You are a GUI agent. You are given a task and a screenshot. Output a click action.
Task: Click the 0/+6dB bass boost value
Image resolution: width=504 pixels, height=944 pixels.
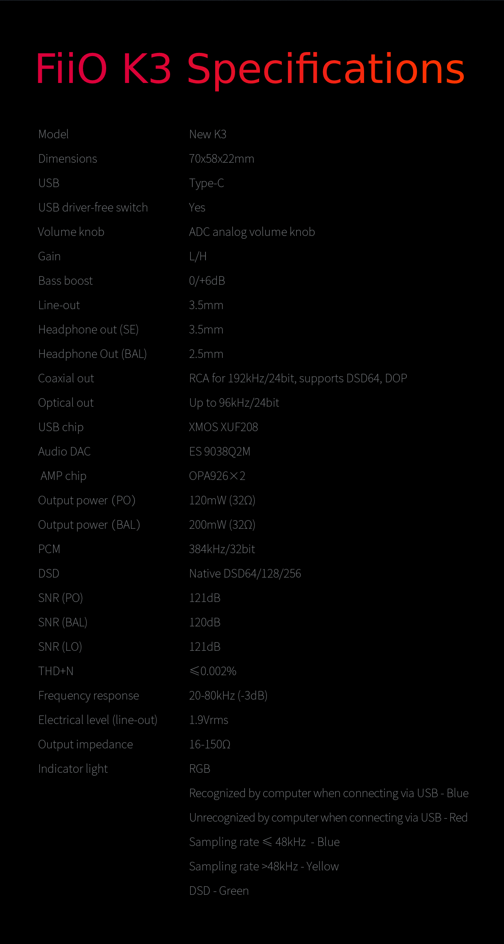[x=207, y=281]
